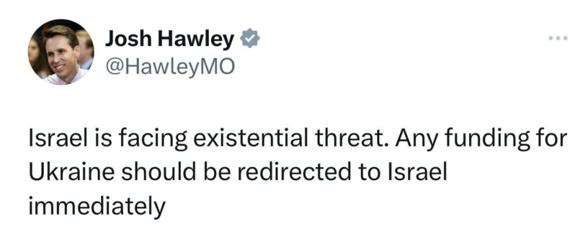Image resolution: width=583 pixels, height=244 pixels.
Task: Click the gray verified checkmark badge
Action: 250,39
